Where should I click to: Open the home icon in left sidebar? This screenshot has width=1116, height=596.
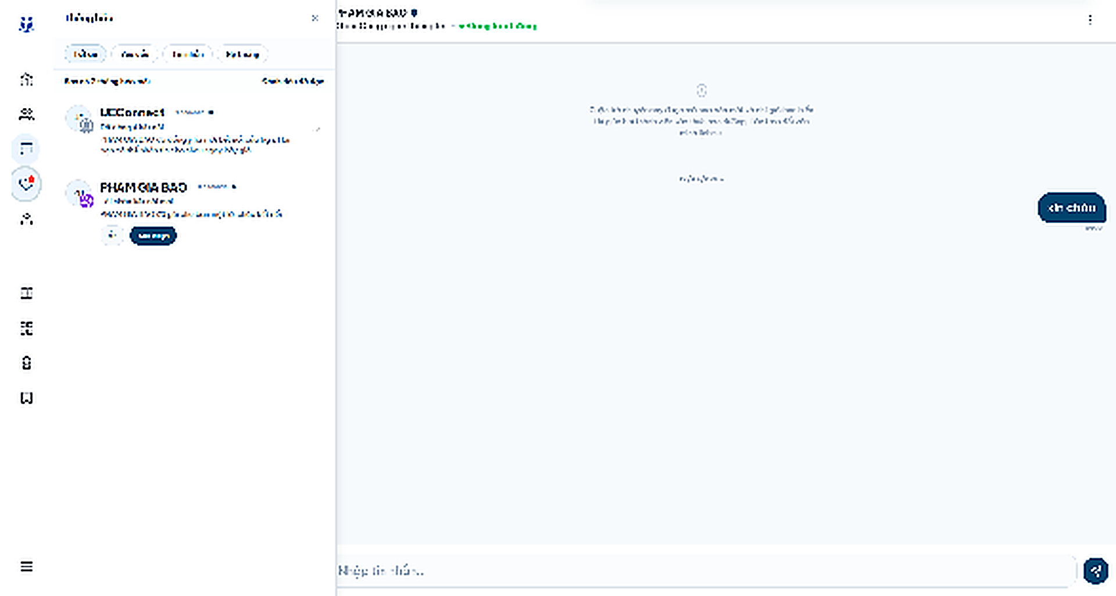click(26, 79)
